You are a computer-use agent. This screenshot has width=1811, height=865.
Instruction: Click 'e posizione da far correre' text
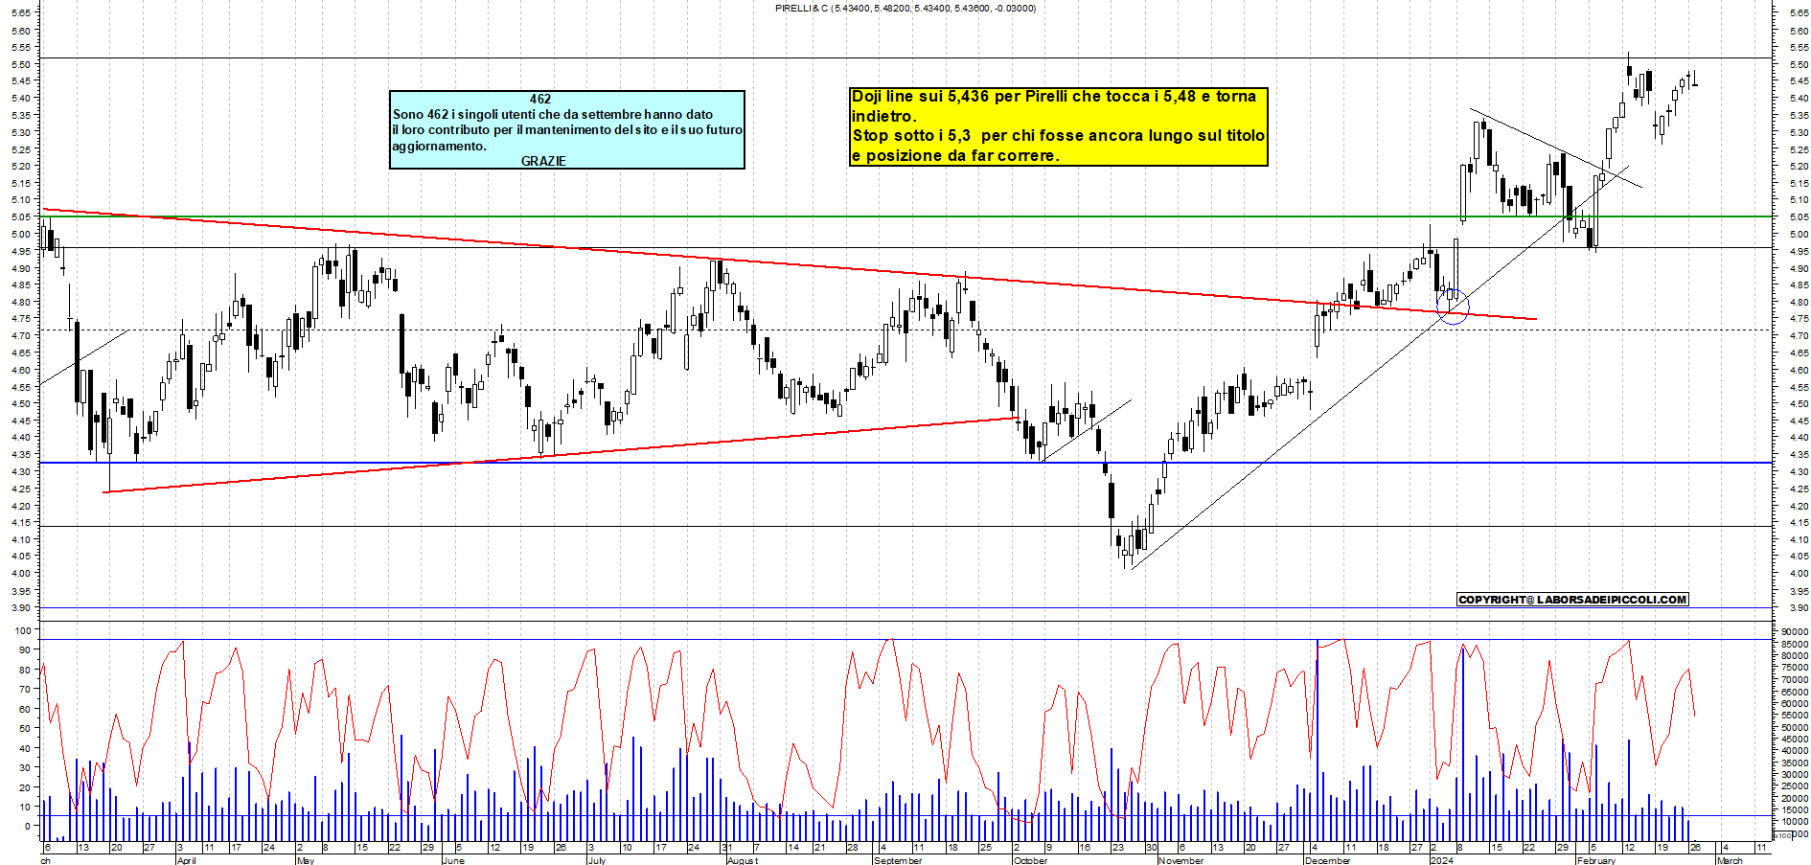pyautogui.click(x=955, y=155)
